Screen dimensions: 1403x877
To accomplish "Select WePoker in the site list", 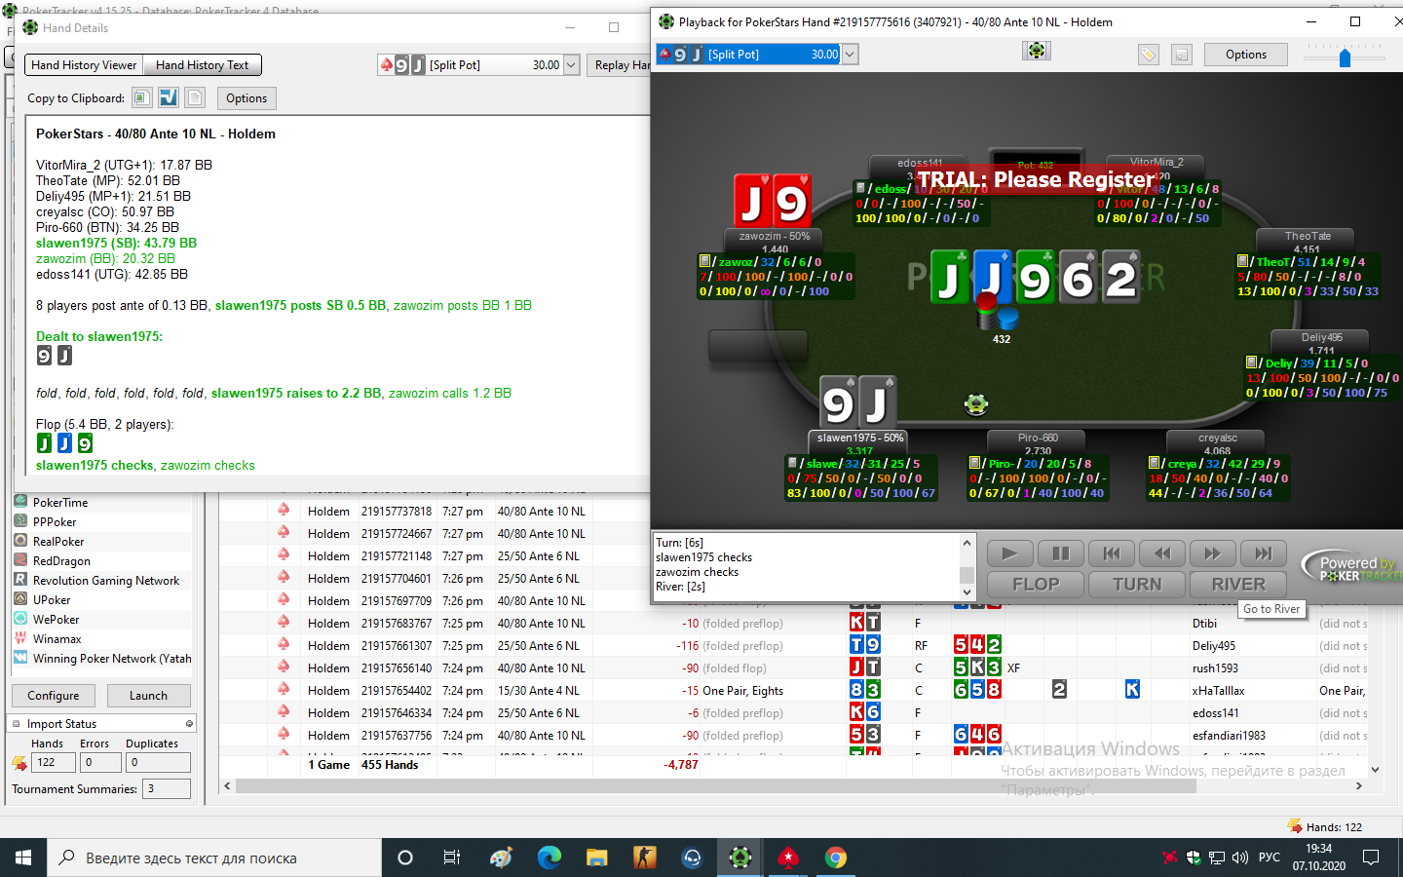I will [x=57, y=620].
